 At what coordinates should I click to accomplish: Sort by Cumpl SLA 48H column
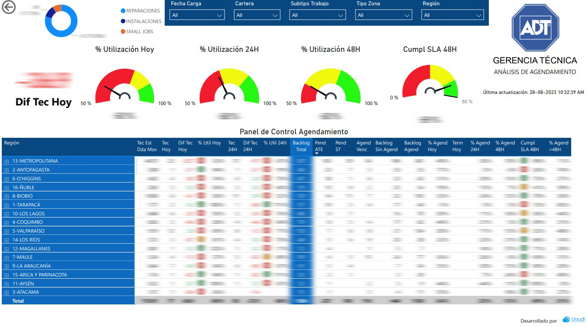(530, 146)
